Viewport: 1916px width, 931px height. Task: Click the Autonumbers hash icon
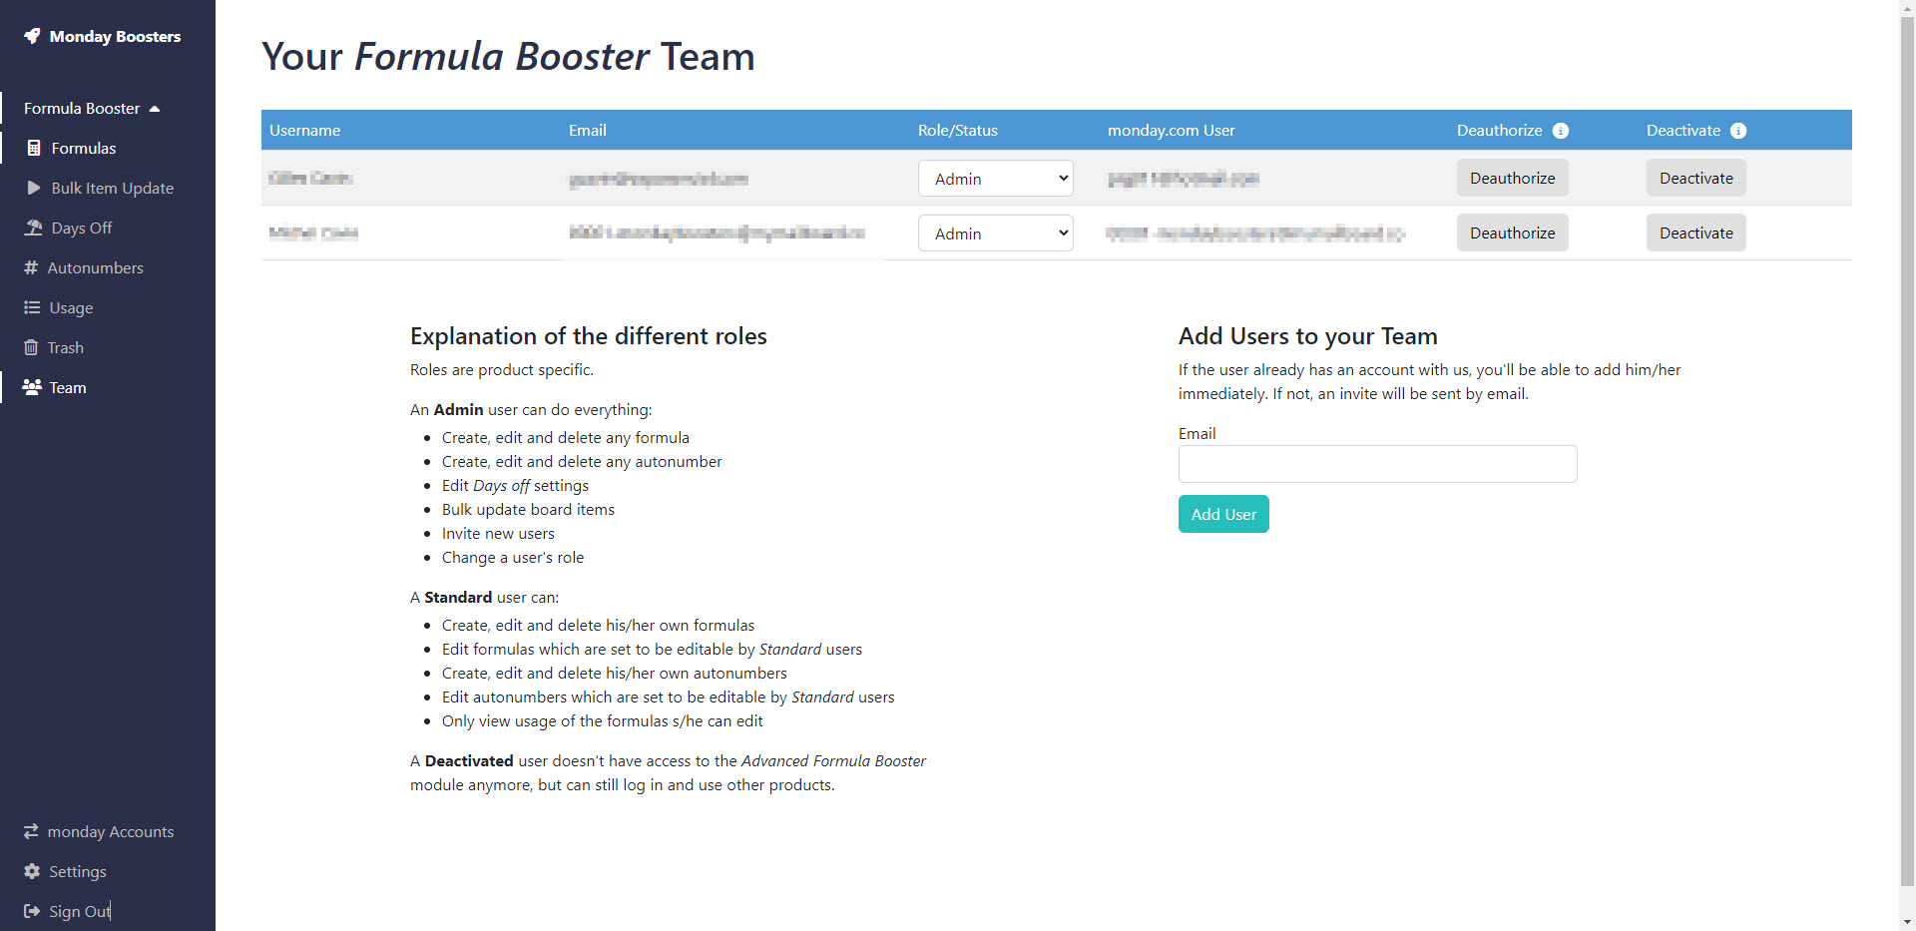(x=31, y=267)
